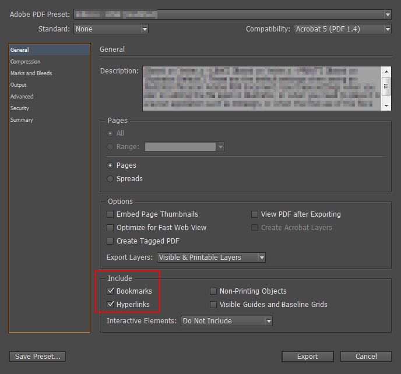
Task: Check View PDF after Exporting
Action: [255, 214]
